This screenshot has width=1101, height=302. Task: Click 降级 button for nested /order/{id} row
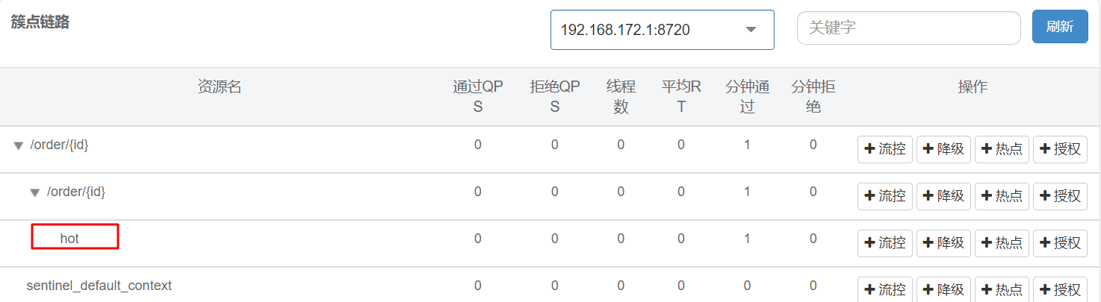[x=943, y=196]
